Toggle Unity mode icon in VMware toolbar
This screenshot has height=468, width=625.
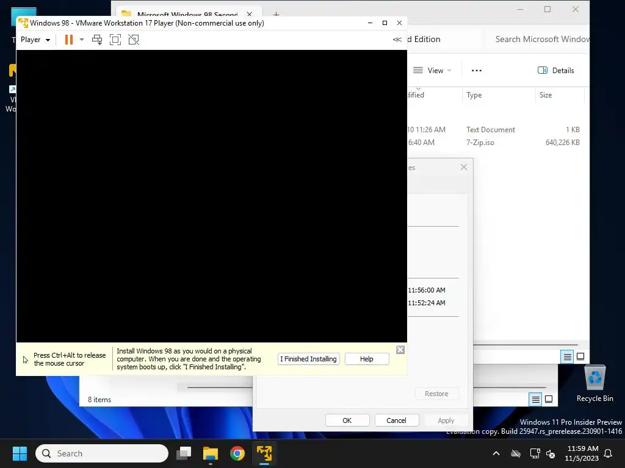tap(134, 40)
